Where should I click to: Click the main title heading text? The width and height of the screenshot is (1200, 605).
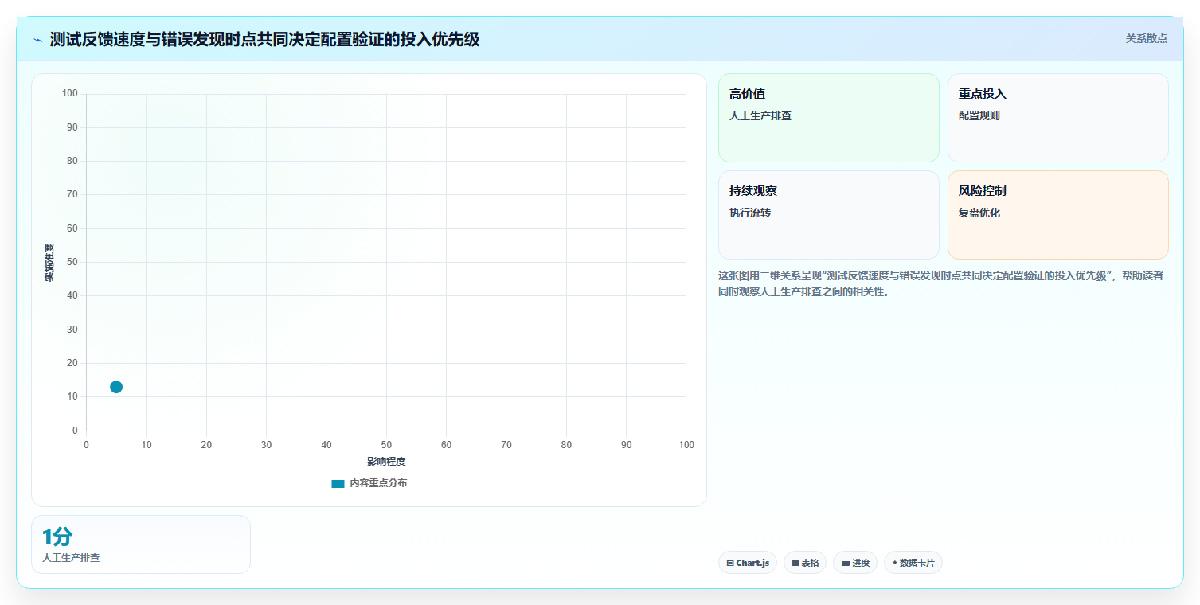click(264, 39)
